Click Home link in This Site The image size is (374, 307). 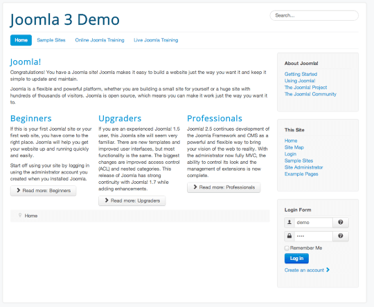pos(291,140)
